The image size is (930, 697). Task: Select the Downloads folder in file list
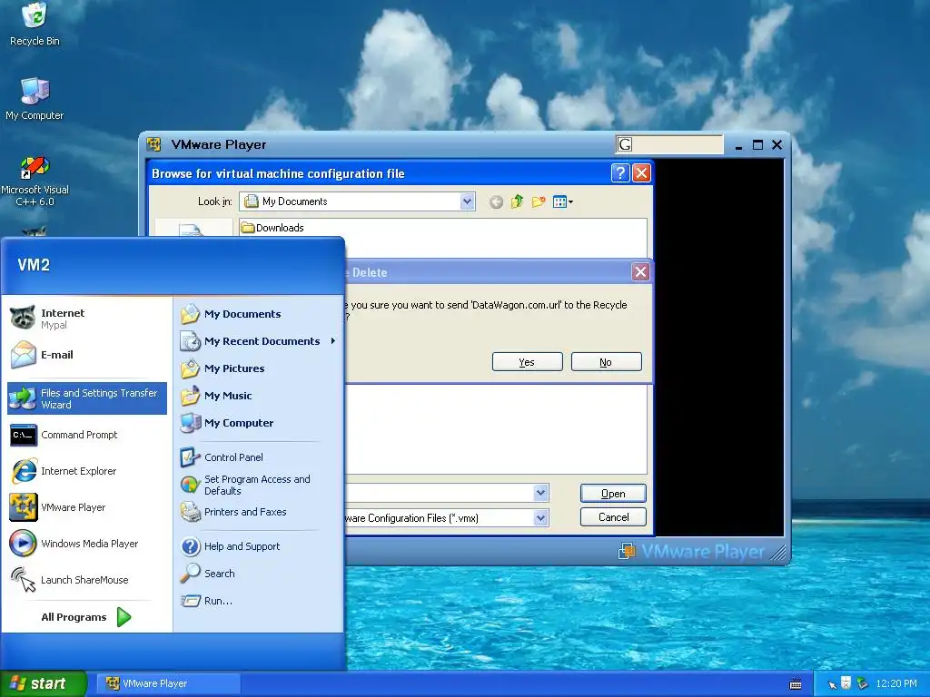click(x=272, y=228)
